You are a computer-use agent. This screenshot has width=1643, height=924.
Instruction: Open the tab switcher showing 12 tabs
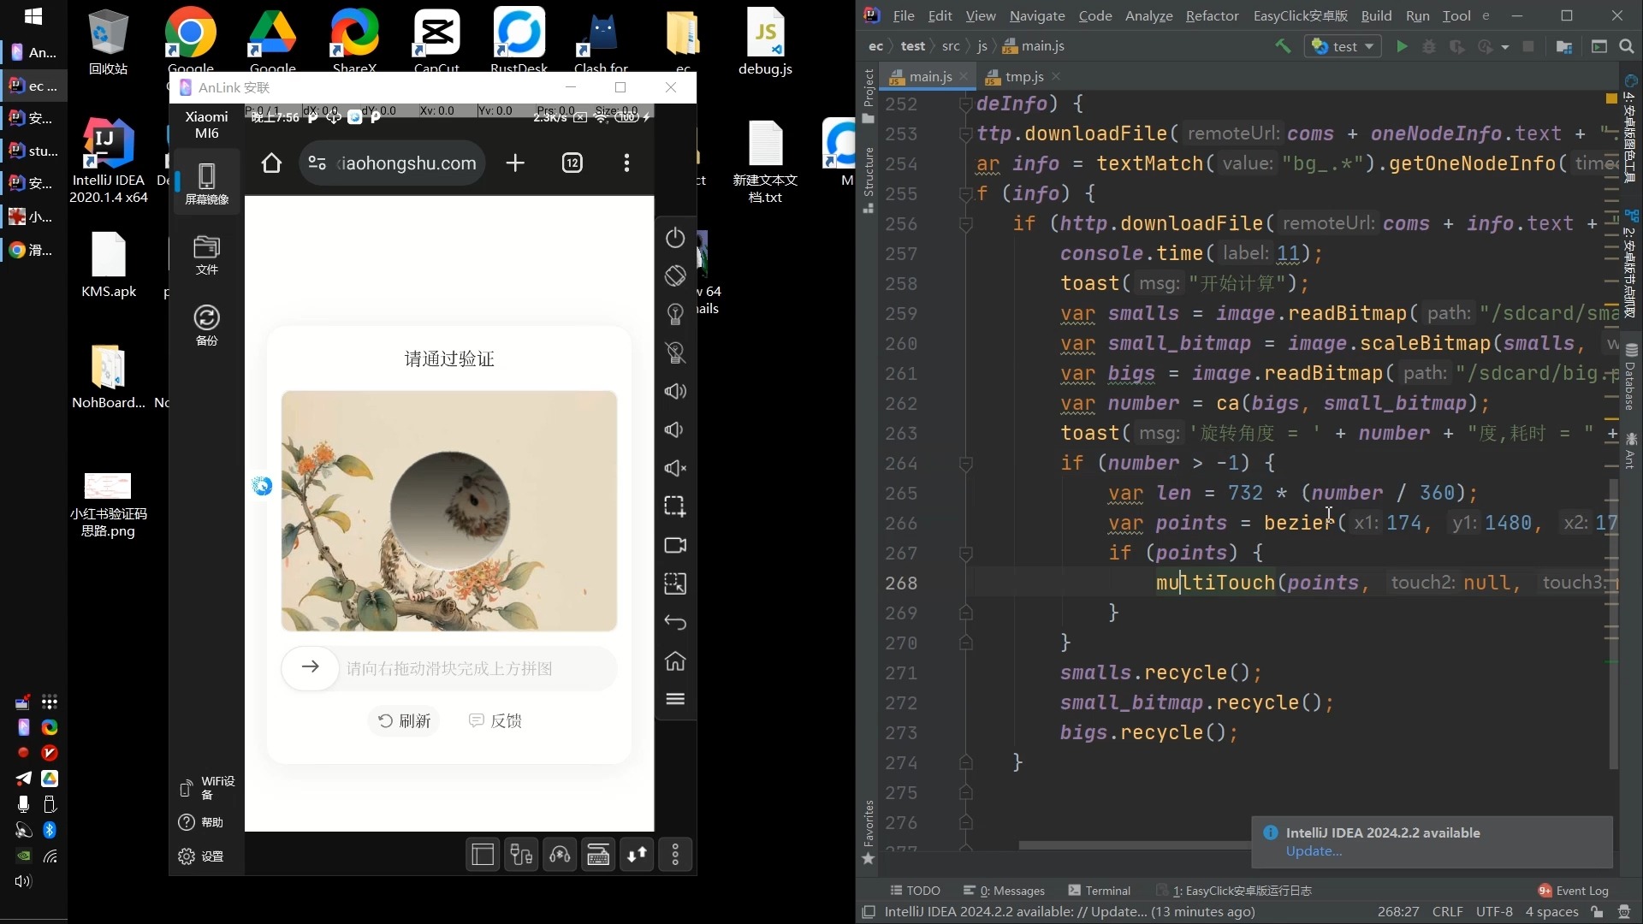572,163
